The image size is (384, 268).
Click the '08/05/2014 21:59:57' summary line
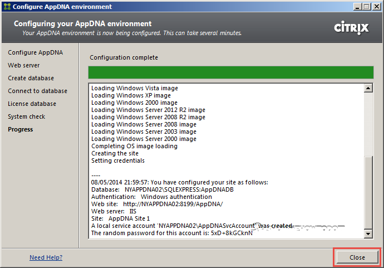click(180, 182)
